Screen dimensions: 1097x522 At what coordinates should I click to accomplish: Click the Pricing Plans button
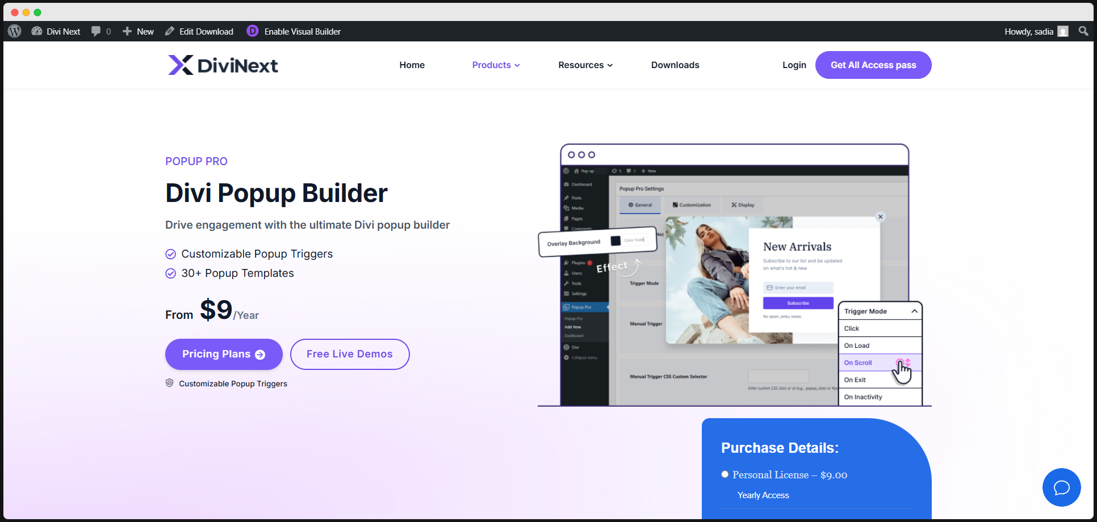point(224,354)
